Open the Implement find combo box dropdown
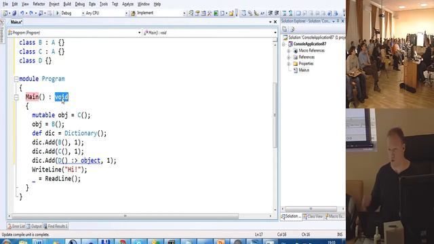Viewport: 434px width, 244px height. (x=184, y=14)
